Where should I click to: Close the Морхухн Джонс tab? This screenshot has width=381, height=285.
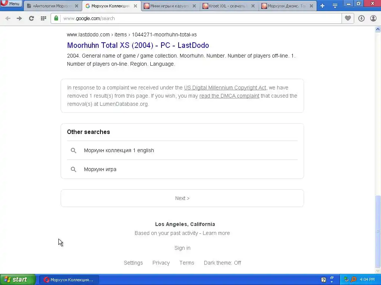coord(311,6)
